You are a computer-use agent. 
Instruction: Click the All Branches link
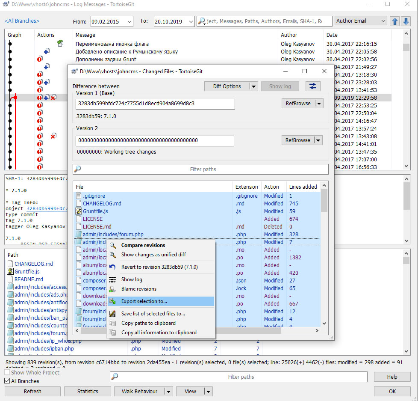coord(22,21)
